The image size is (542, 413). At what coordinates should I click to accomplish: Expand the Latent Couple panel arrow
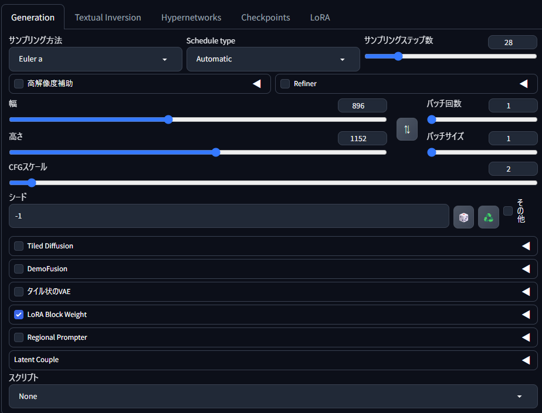526,360
